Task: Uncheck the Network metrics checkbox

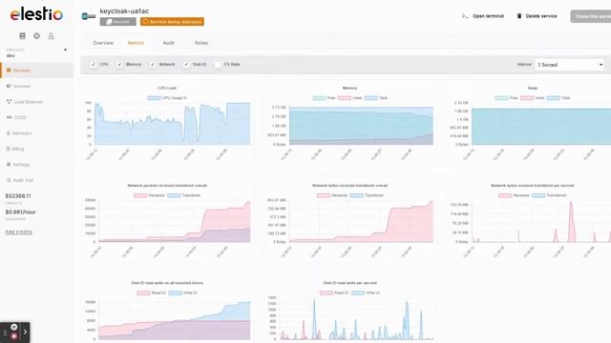Action: click(x=153, y=65)
